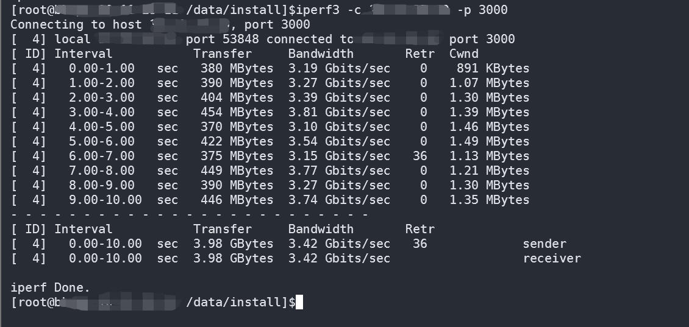This screenshot has height=327, width=689.
Task: Click the 3.98 GBytes value in sender row
Action: (233, 244)
